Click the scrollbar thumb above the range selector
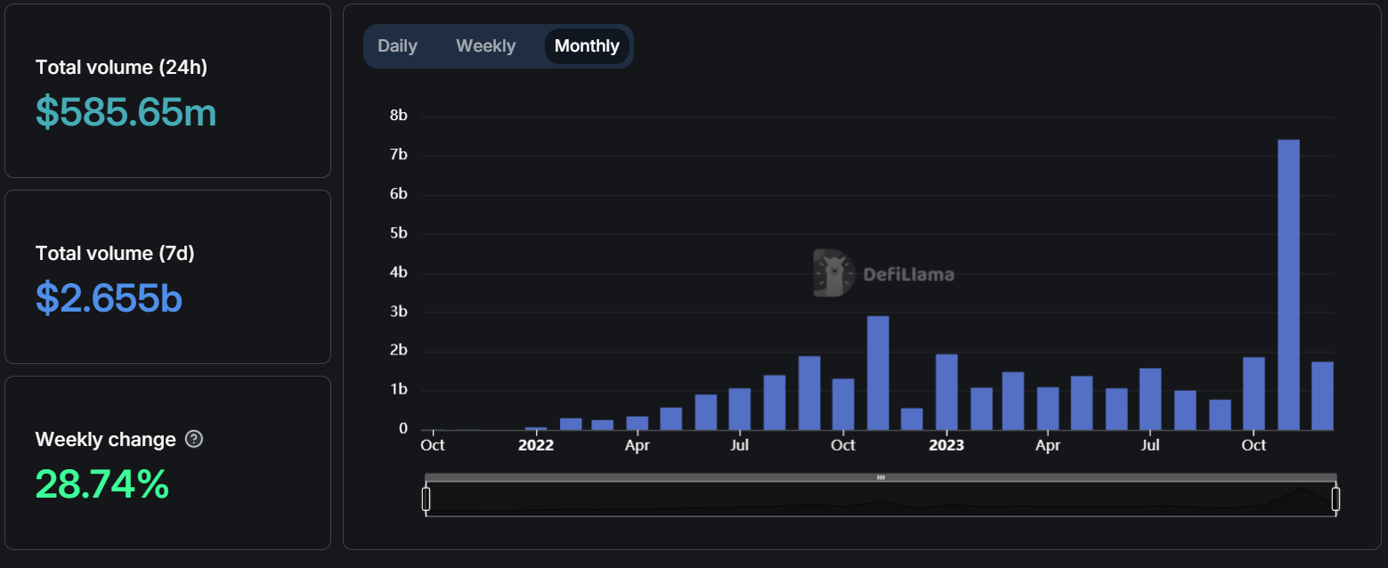The image size is (1388, 568). tap(881, 477)
